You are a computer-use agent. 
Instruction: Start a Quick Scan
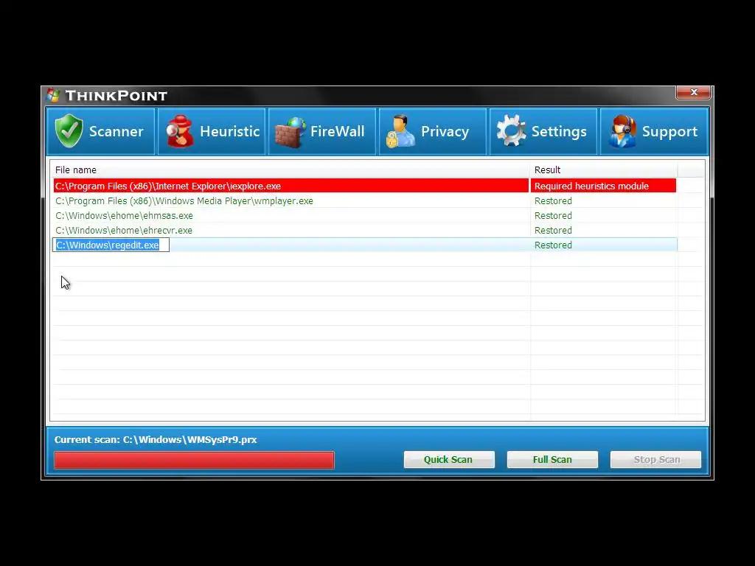point(449,459)
